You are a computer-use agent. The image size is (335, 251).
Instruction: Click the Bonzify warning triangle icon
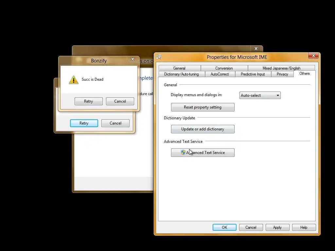pyautogui.click(x=74, y=80)
